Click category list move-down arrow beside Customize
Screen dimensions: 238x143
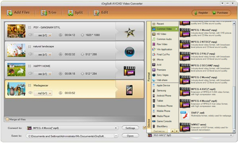[x=177, y=131]
